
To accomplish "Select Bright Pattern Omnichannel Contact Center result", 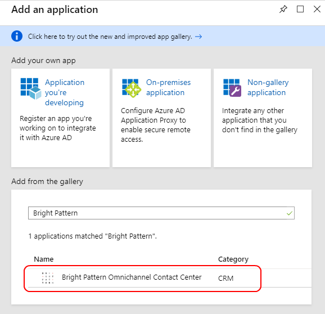I will [x=132, y=277].
